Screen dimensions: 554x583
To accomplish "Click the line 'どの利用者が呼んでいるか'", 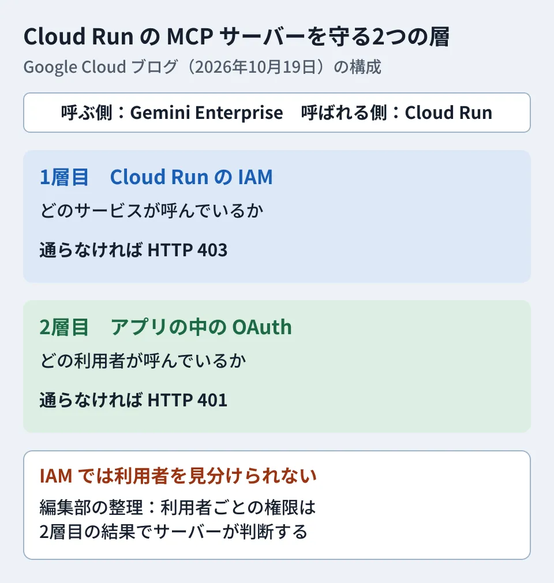I will tap(143, 361).
